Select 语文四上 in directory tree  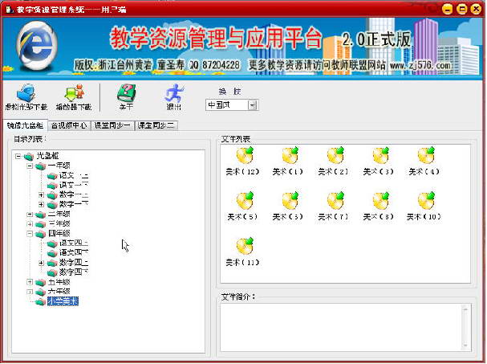pos(74,243)
